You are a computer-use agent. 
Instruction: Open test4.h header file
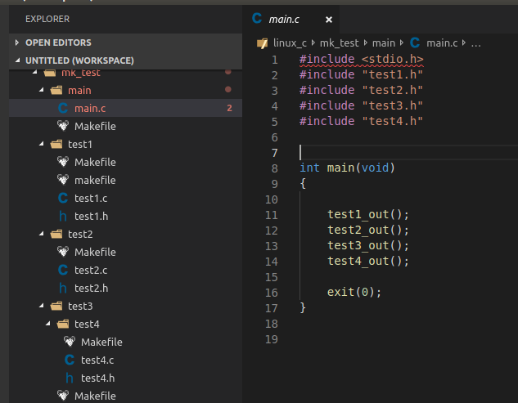[x=125, y=378]
